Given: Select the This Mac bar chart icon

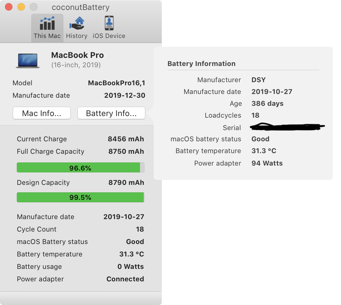Looking at the screenshot, I should click(47, 23).
